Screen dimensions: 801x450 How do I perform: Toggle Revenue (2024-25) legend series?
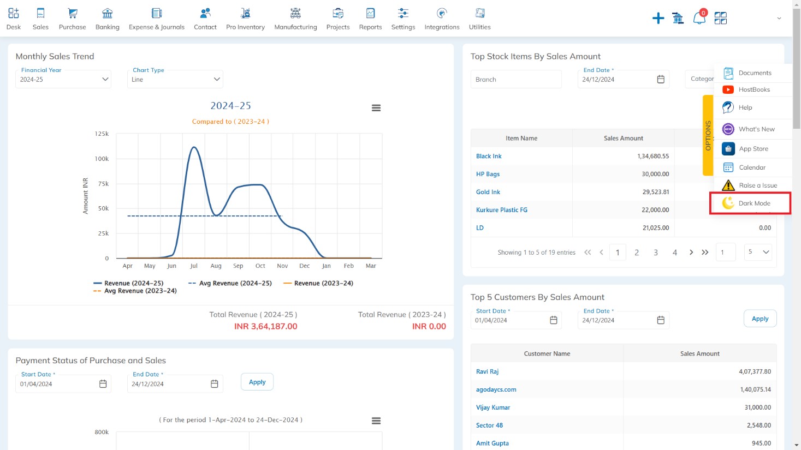[128, 283]
